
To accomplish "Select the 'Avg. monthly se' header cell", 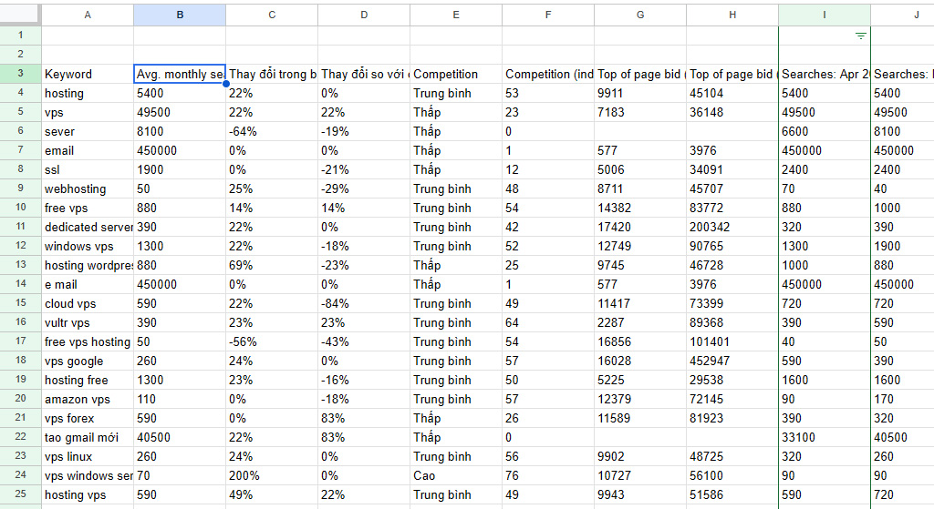I will point(180,74).
